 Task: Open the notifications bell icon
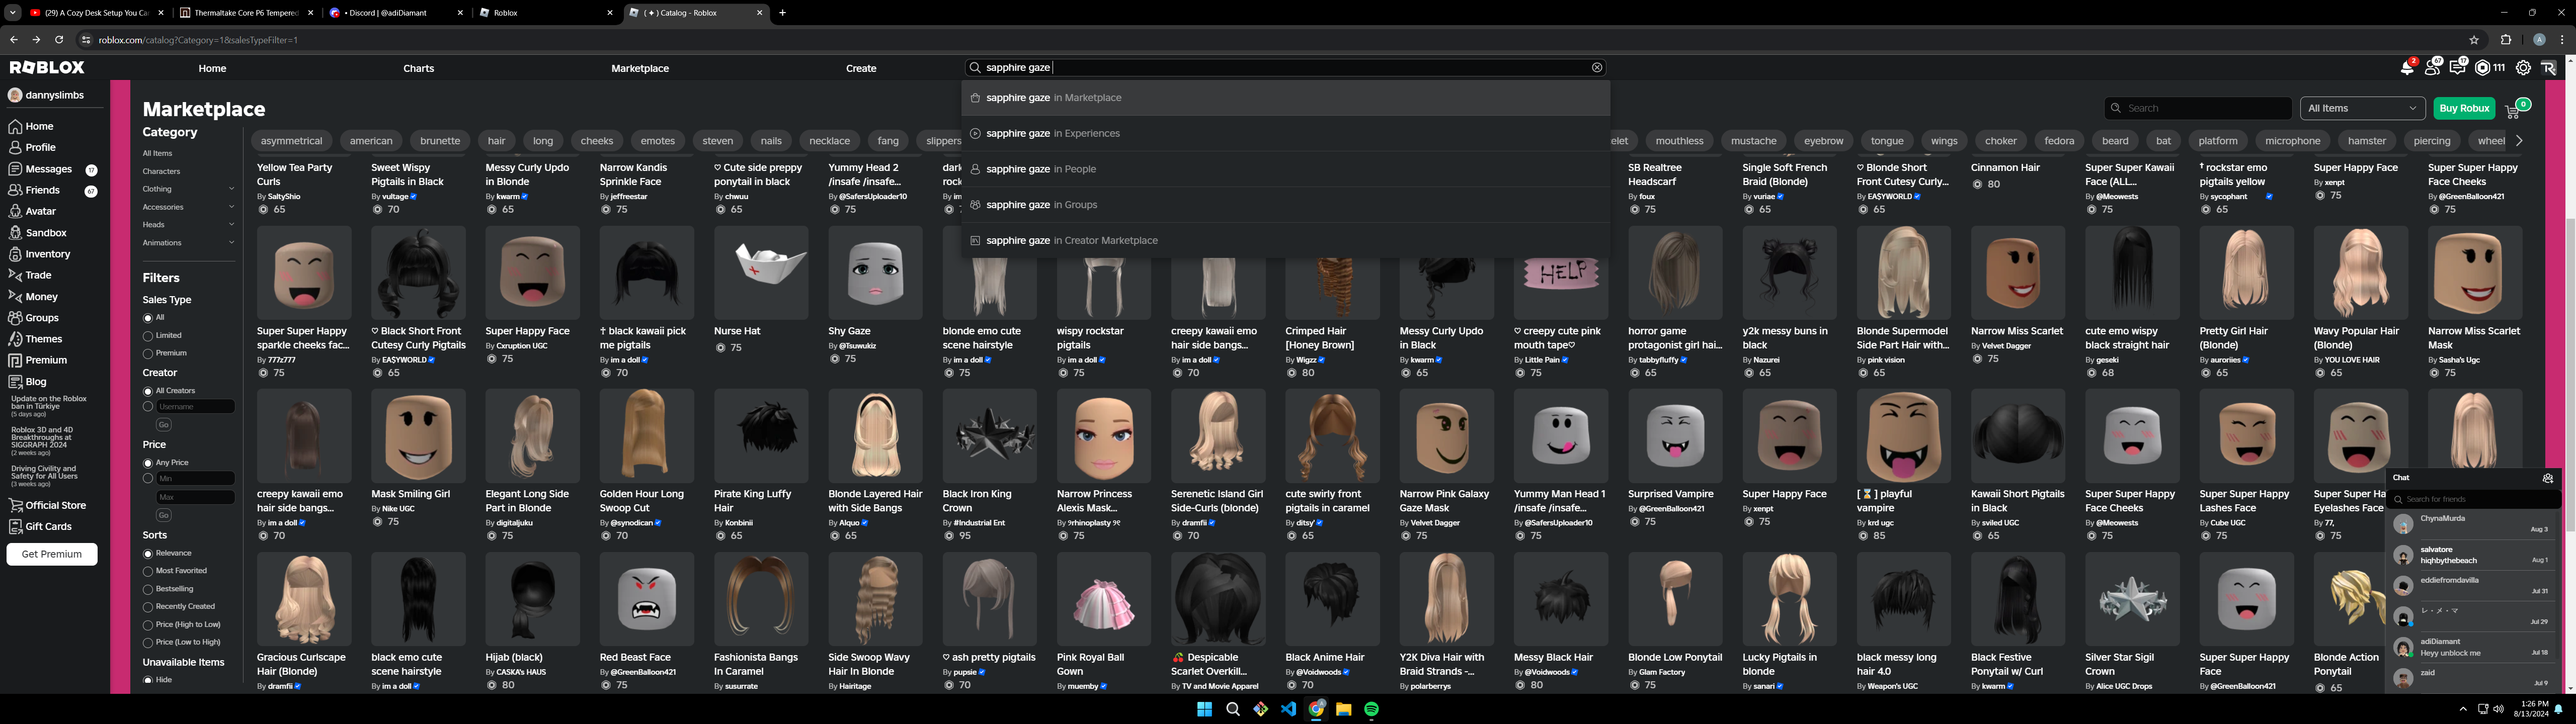pos(2406,68)
